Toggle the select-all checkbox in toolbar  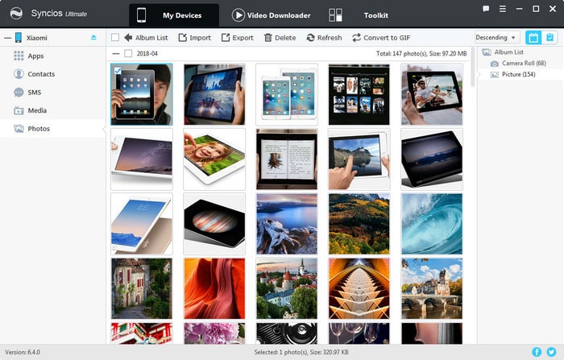click(x=115, y=37)
